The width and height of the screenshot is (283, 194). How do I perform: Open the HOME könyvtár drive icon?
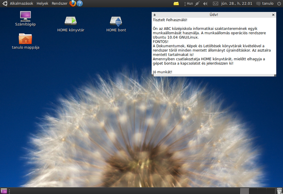[x=71, y=20]
